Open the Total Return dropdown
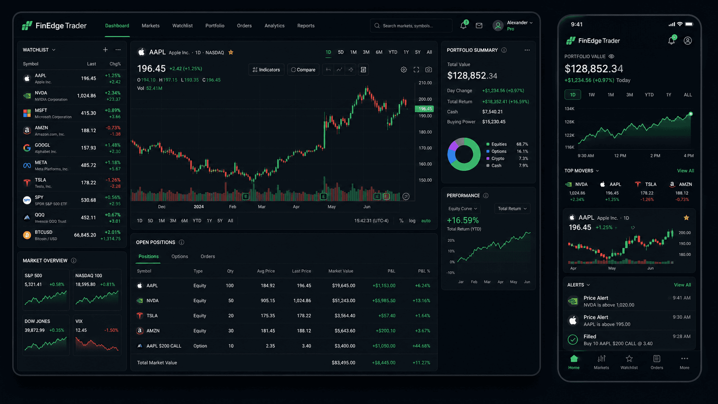Screen dimensions: 718x404 click(x=512, y=209)
